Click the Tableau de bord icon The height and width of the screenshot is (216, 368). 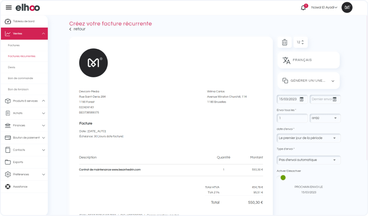[x=8, y=21]
